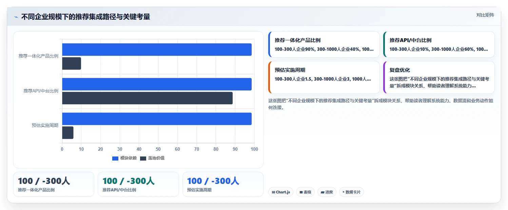The image size is (508, 210).
Task: Click the dark bar for 推荐一体化产品比例
Action: coord(72,63)
